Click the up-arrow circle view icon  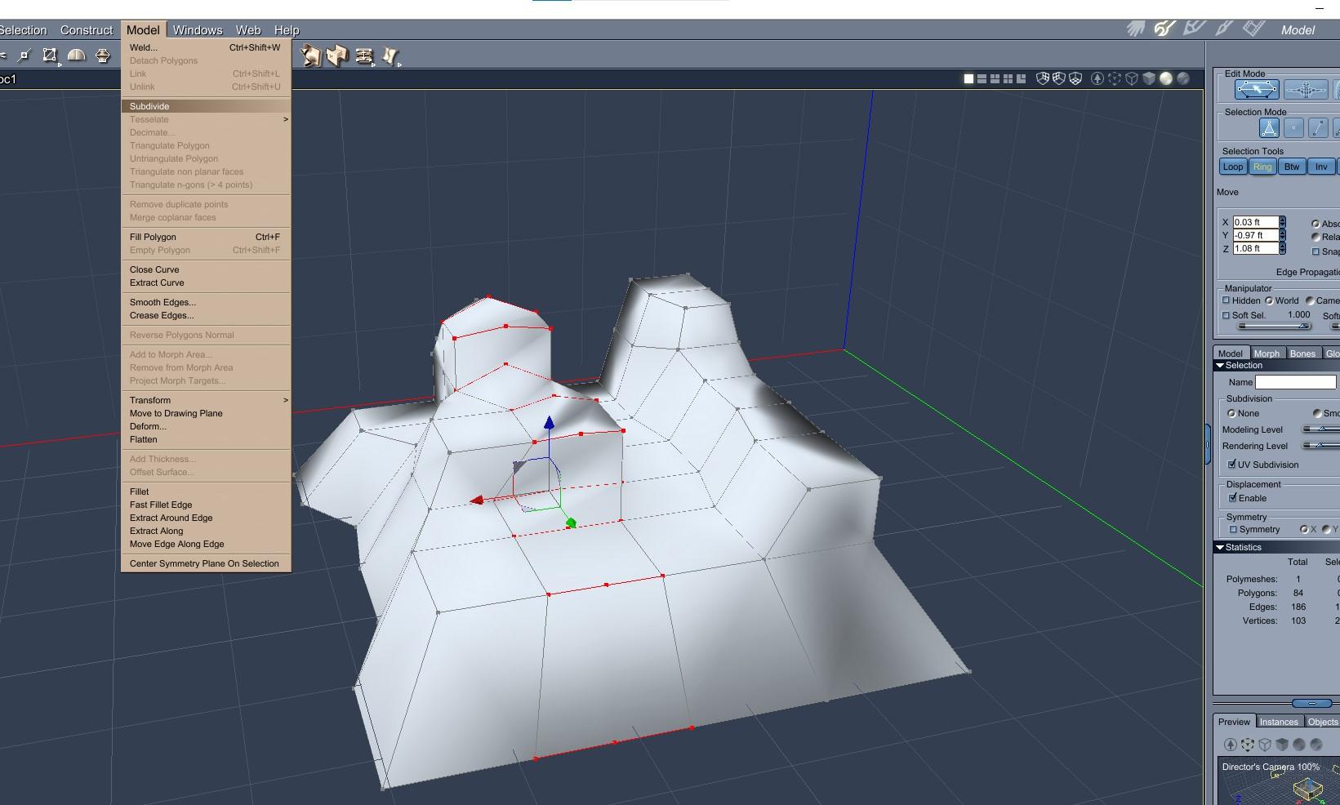[1097, 78]
